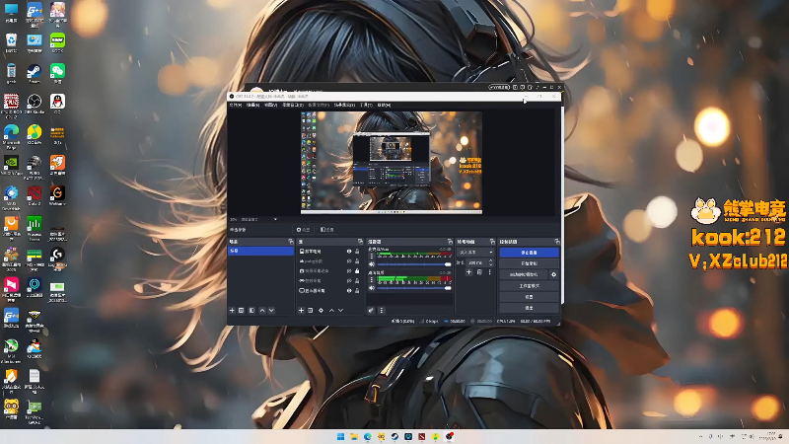The height and width of the screenshot is (444, 789).
Task: Add a new source with the plus icon
Action: (x=301, y=311)
